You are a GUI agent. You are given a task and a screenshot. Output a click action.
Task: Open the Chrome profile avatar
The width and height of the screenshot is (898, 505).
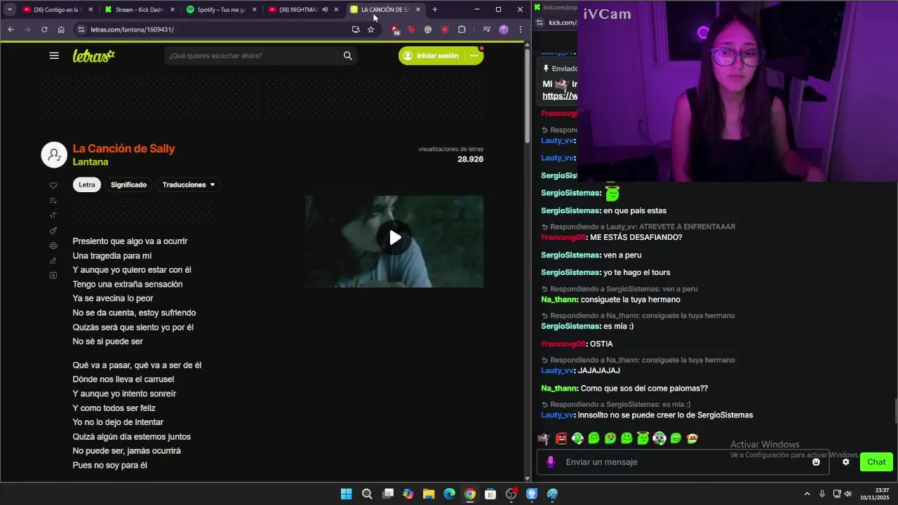click(504, 29)
